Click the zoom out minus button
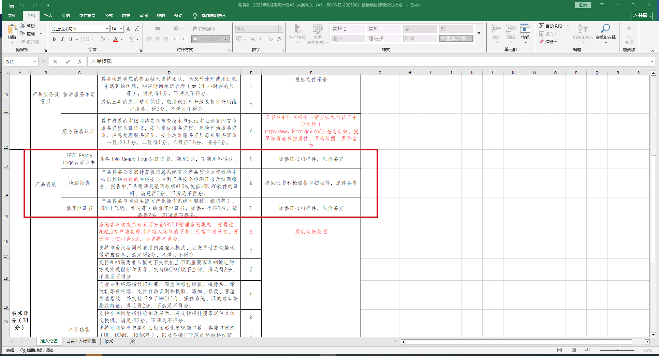The image size is (659, 356). coord(597,351)
